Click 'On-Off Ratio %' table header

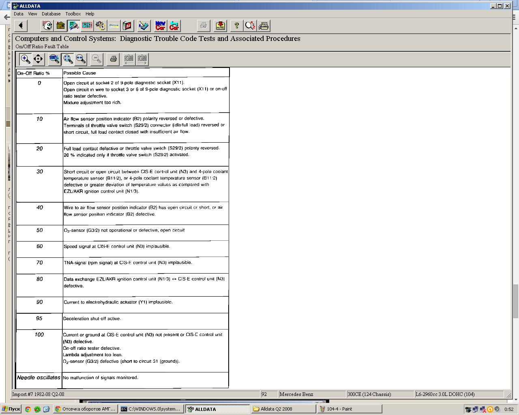(33, 73)
